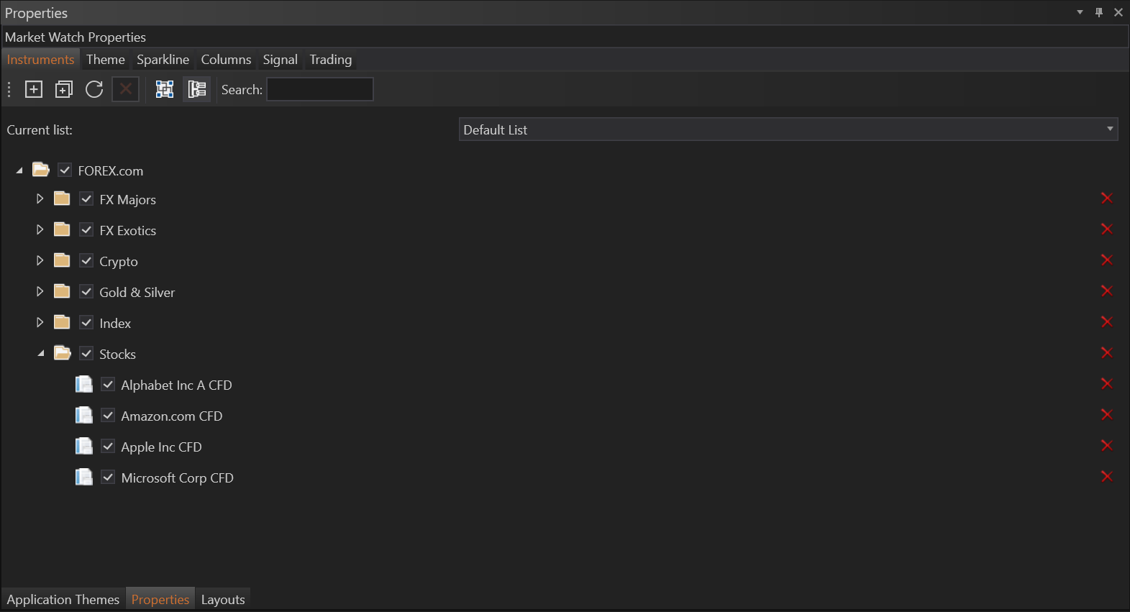Uncheck Amazon.com CFD checkbox
1130x612 pixels.
(x=108, y=416)
